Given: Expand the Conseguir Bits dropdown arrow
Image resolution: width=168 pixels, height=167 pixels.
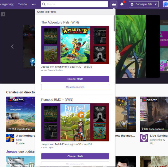Looking at the screenshot, I should [x=156, y=4].
